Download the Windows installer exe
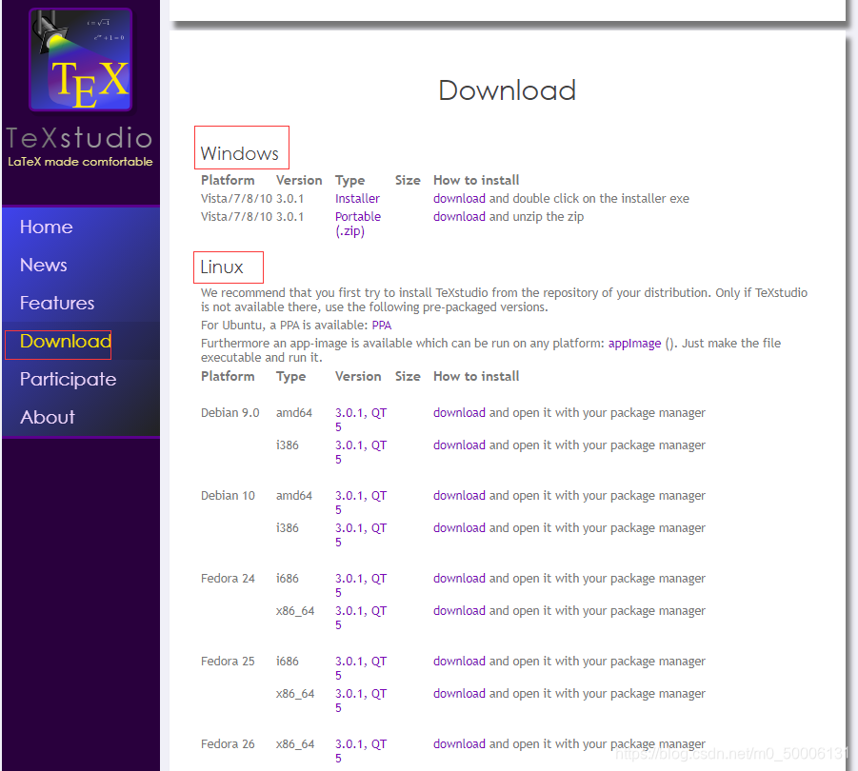The height and width of the screenshot is (771, 858). tap(459, 199)
